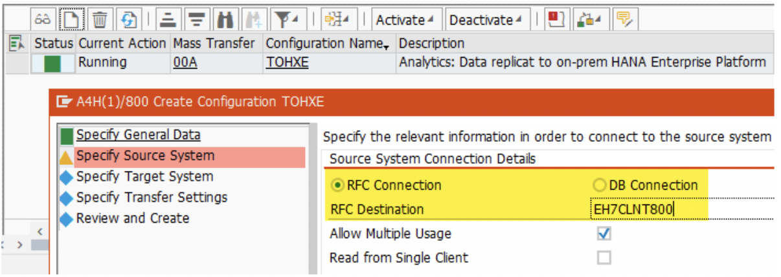Screen dimensions: 781x277
Task: Click the Refresh icon in toolbar
Action: (x=129, y=20)
